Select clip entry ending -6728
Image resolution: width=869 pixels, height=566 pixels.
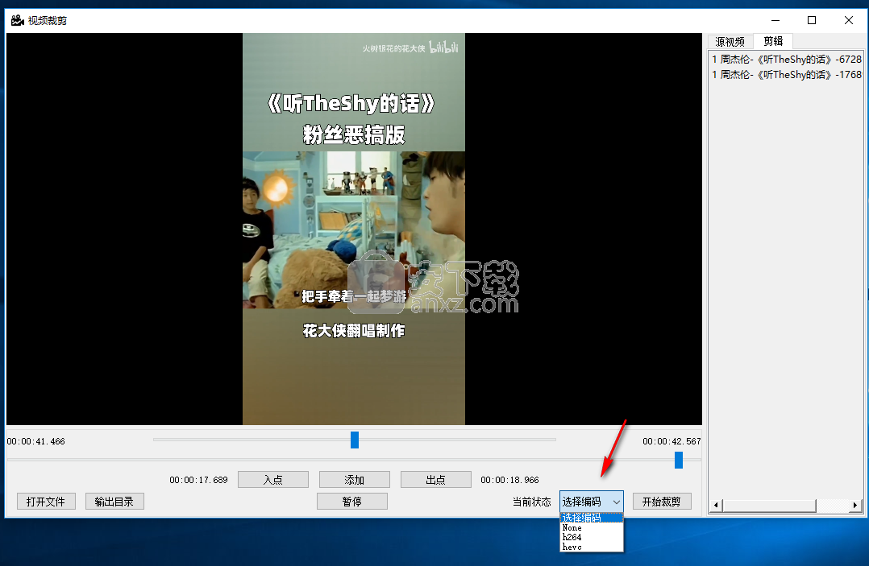[x=787, y=60]
